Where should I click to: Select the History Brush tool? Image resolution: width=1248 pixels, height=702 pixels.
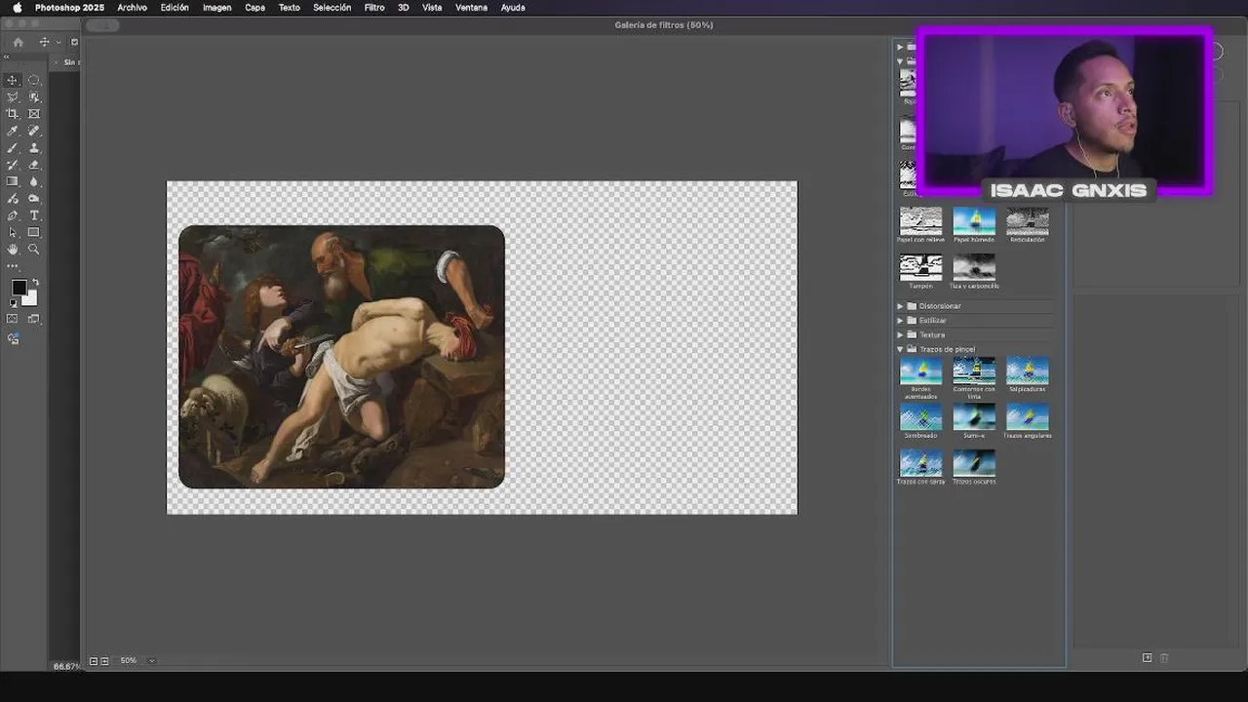13,165
